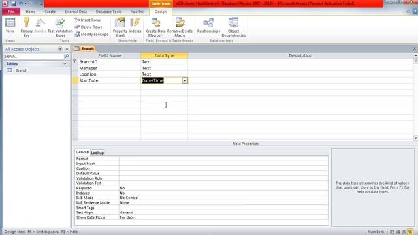Select the General properties tab
The height and width of the screenshot is (235, 418).
point(82,152)
